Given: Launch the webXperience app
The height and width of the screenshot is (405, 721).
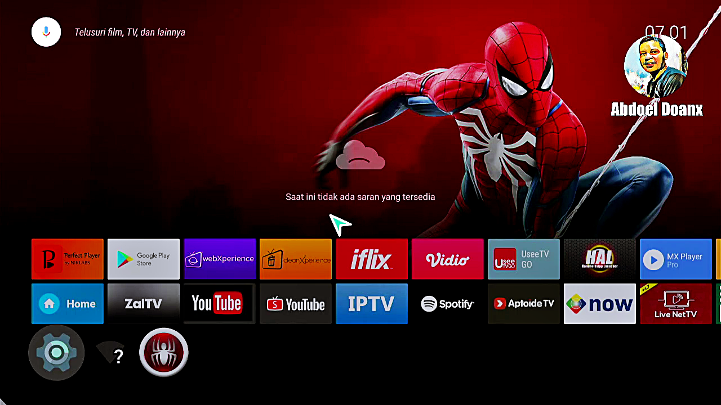Looking at the screenshot, I should (220, 259).
